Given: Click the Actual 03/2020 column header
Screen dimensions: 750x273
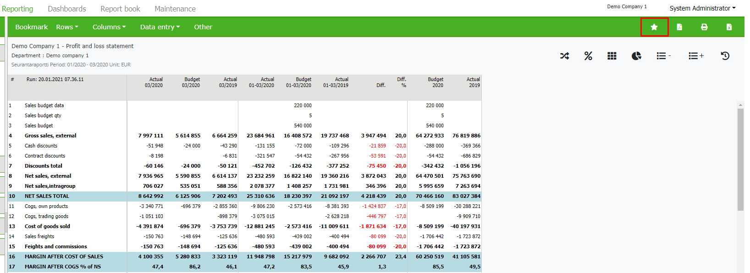Looking at the screenshot, I should pos(154,82).
